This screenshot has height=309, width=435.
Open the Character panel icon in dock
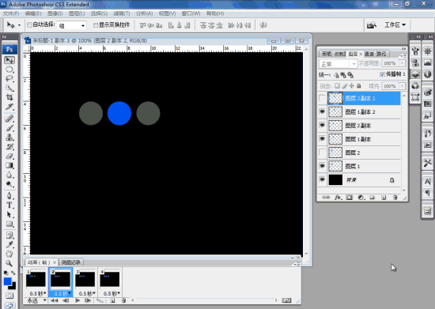tap(428, 182)
